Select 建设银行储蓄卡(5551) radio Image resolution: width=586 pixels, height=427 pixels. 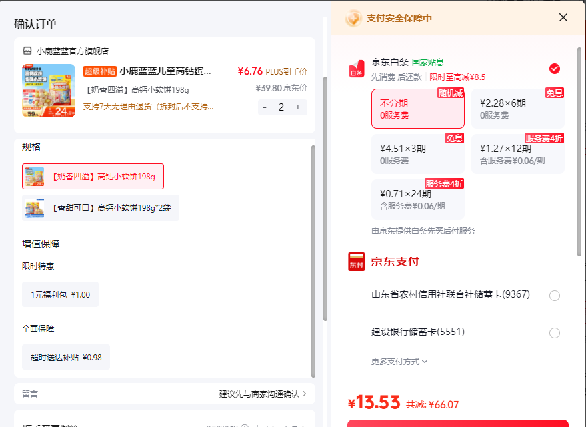click(x=555, y=333)
